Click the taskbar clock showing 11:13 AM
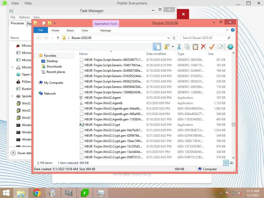The image size is (264, 198). (253, 193)
